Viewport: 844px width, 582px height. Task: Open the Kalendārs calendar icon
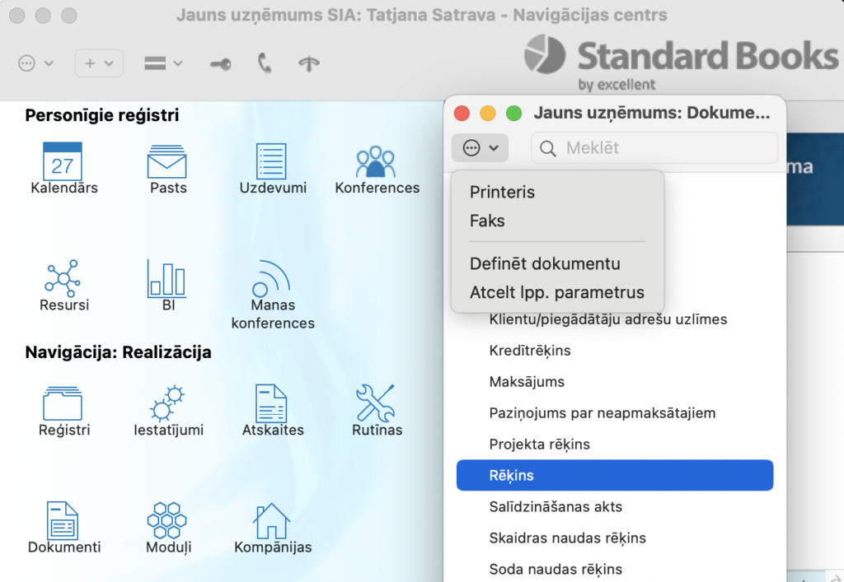point(63,161)
